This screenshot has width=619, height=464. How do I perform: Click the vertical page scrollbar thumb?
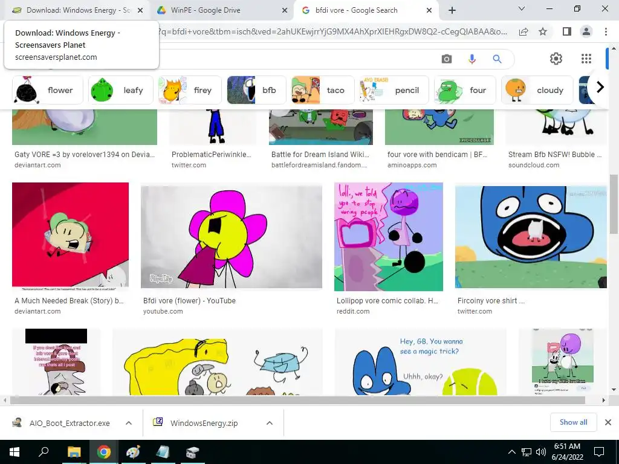[614, 204]
